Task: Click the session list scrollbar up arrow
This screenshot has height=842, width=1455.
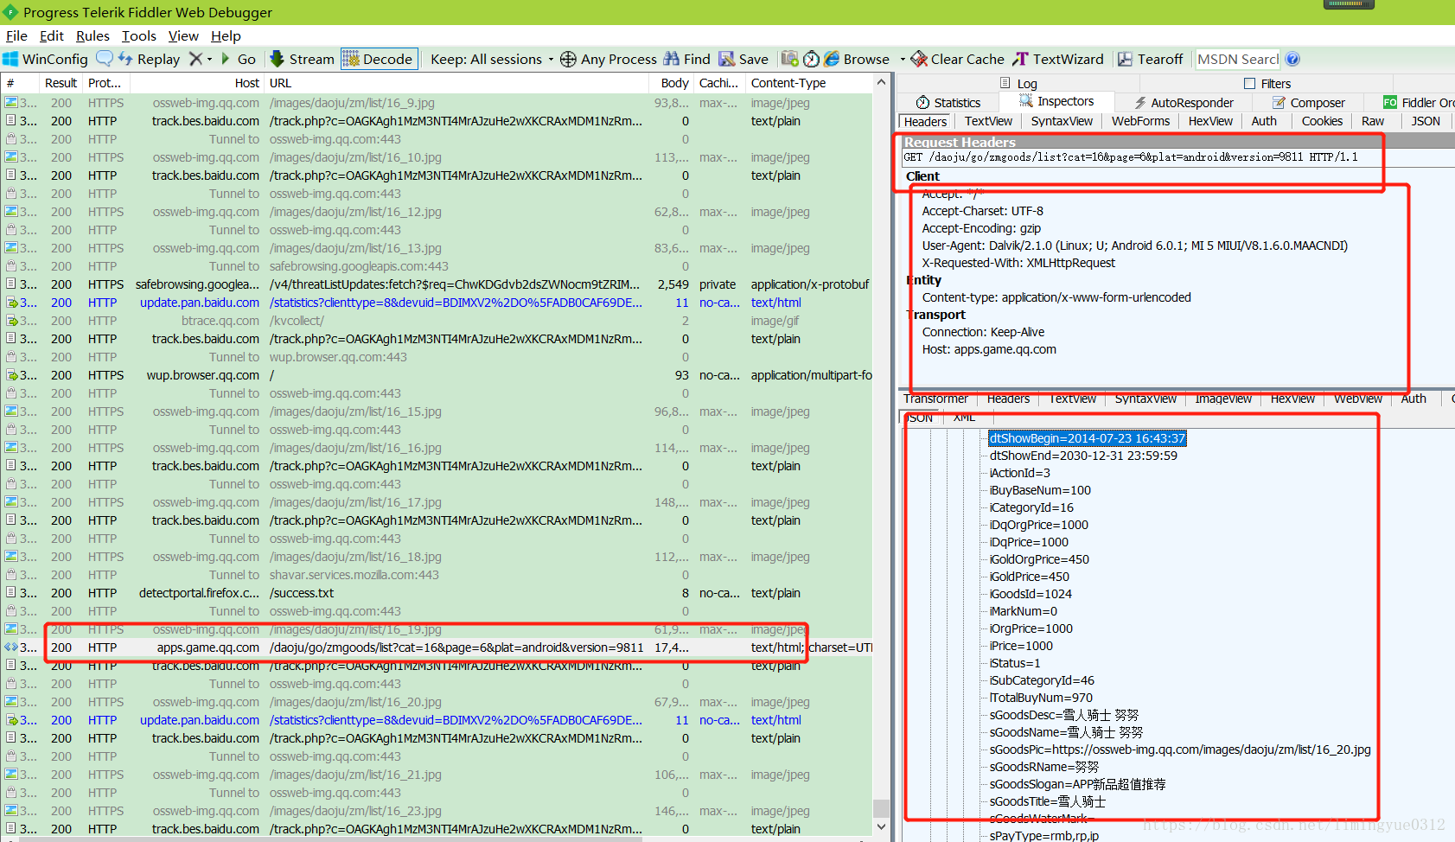Action: click(881, 82)
